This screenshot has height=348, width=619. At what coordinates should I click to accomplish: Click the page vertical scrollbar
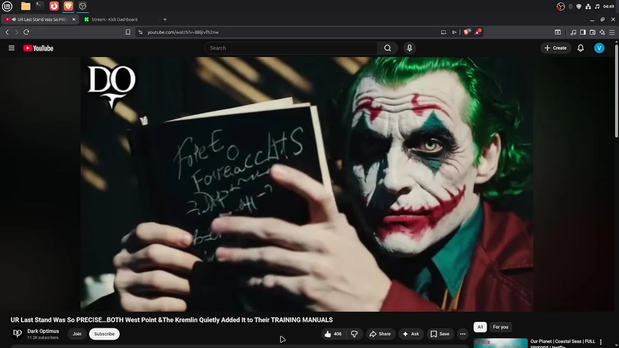coord(617,92)
